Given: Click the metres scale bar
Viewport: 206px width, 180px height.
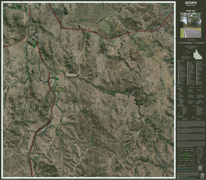Looking at the screenshot, I should [191, 43].
